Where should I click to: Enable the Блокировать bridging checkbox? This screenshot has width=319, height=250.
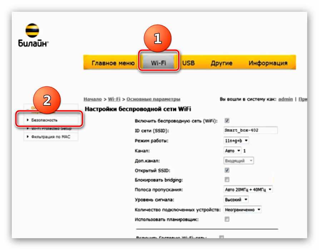(227, 180)
